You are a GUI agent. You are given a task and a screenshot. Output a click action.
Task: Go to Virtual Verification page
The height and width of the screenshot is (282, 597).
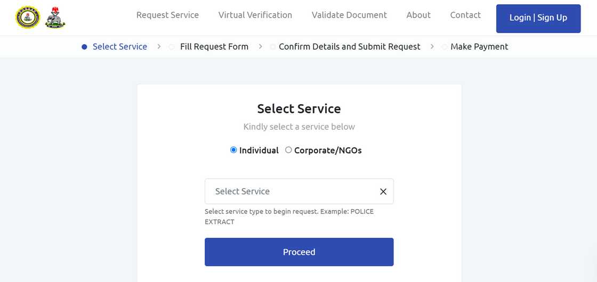point(255,15)
